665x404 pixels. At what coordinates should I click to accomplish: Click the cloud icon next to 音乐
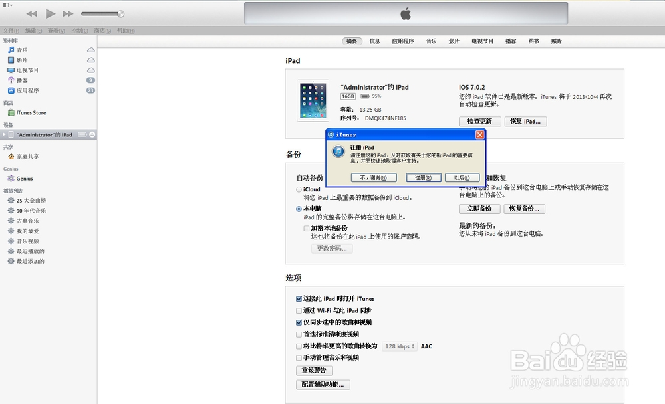coord(90,50)
